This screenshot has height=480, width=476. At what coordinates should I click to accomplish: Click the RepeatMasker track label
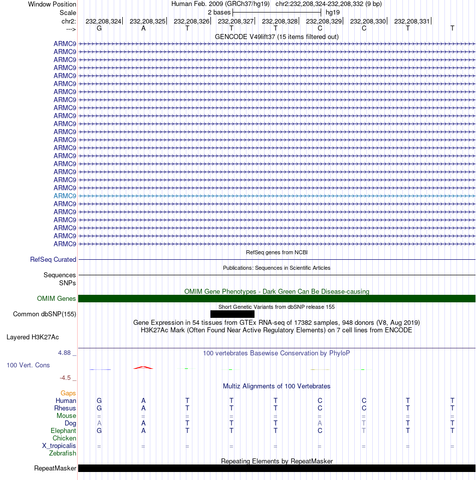pos(55,468)
